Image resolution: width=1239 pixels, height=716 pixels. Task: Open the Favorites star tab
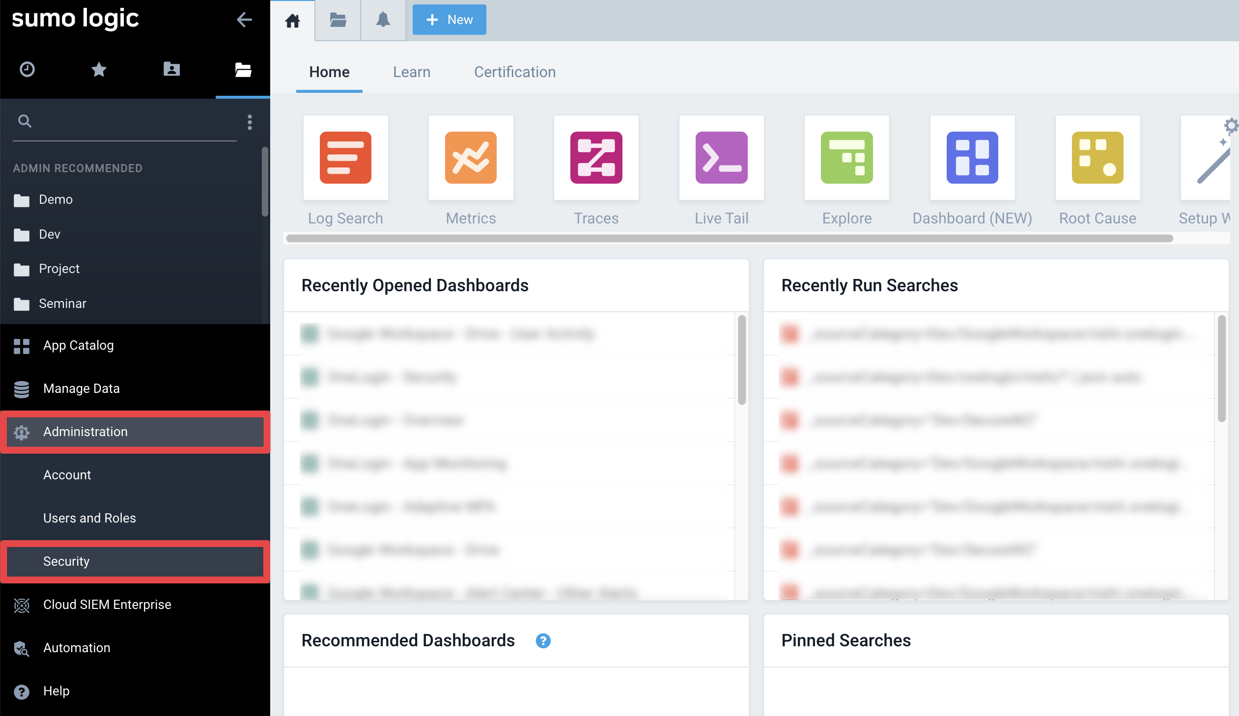coord(99,69)
